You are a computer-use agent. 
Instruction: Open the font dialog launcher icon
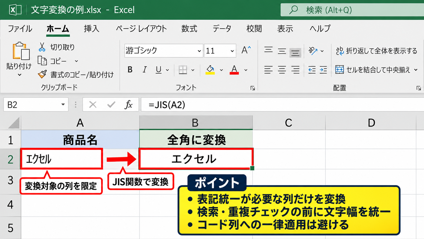click(x=253, y=88)
